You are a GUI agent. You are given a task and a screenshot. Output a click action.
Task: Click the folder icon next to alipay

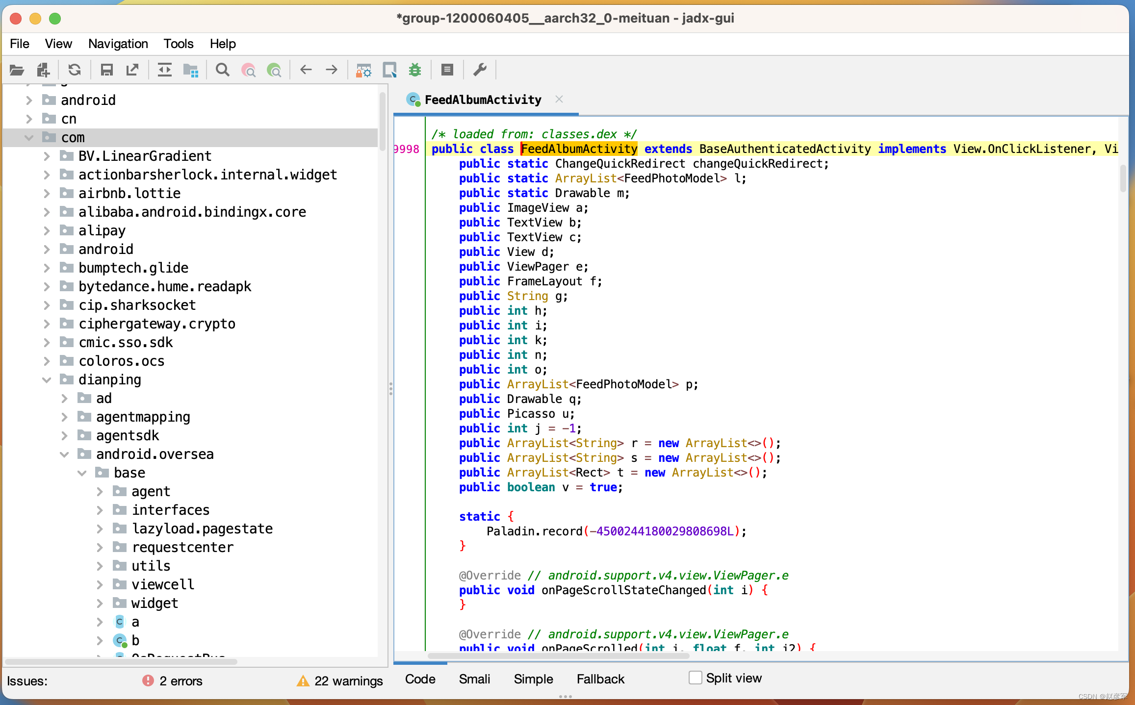point(66,230)
